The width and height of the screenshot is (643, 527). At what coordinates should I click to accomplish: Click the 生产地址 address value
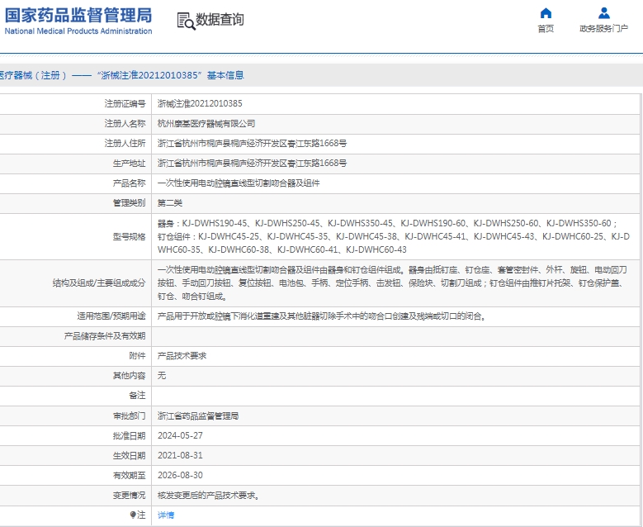(253, 164)
